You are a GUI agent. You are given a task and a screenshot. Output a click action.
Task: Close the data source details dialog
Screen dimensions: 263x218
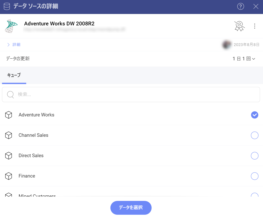pos(256,7)
